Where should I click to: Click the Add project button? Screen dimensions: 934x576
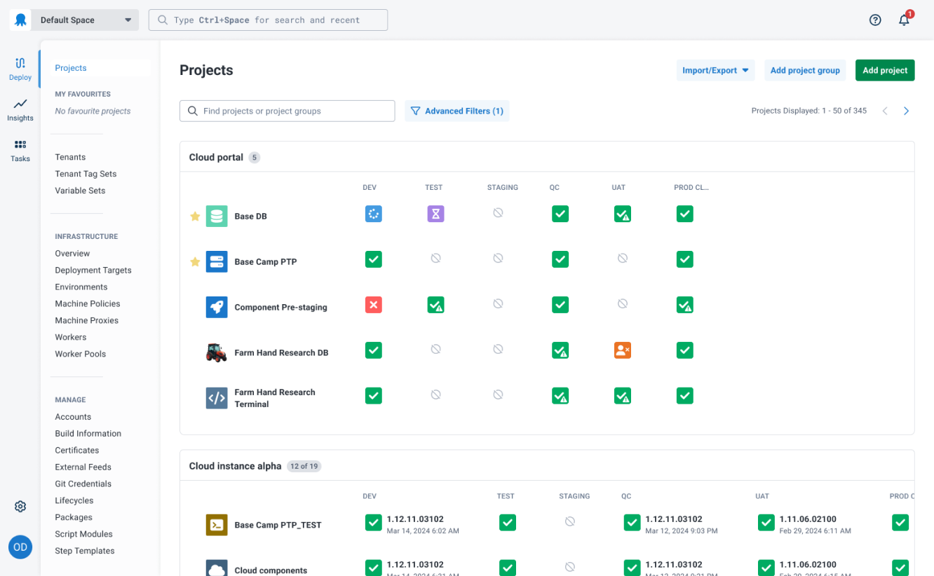(884, 70)
